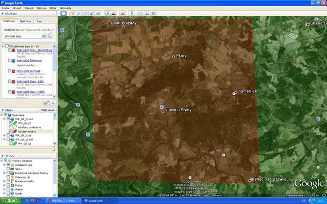Click the print icon in the toolbar

147,14
